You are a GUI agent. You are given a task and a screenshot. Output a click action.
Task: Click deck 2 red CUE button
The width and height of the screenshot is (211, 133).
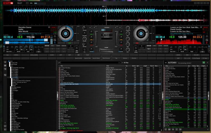pos(137,43)
